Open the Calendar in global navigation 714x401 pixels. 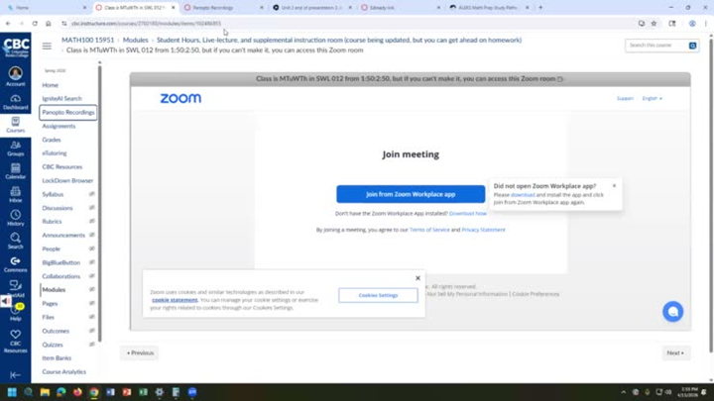click(15, 170)
